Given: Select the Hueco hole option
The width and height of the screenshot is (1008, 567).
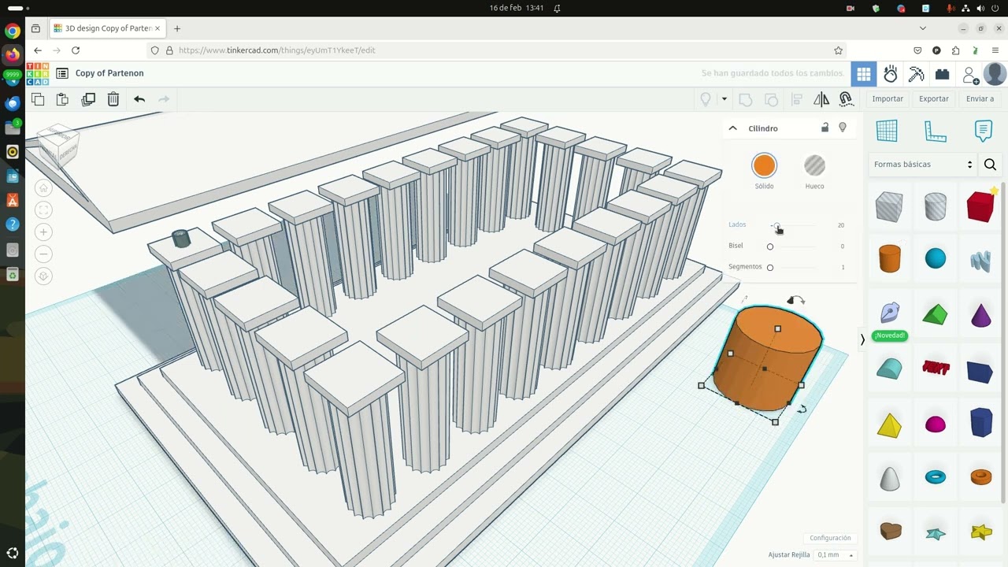Looking at the screenshot, I should [x=814, y=165].
